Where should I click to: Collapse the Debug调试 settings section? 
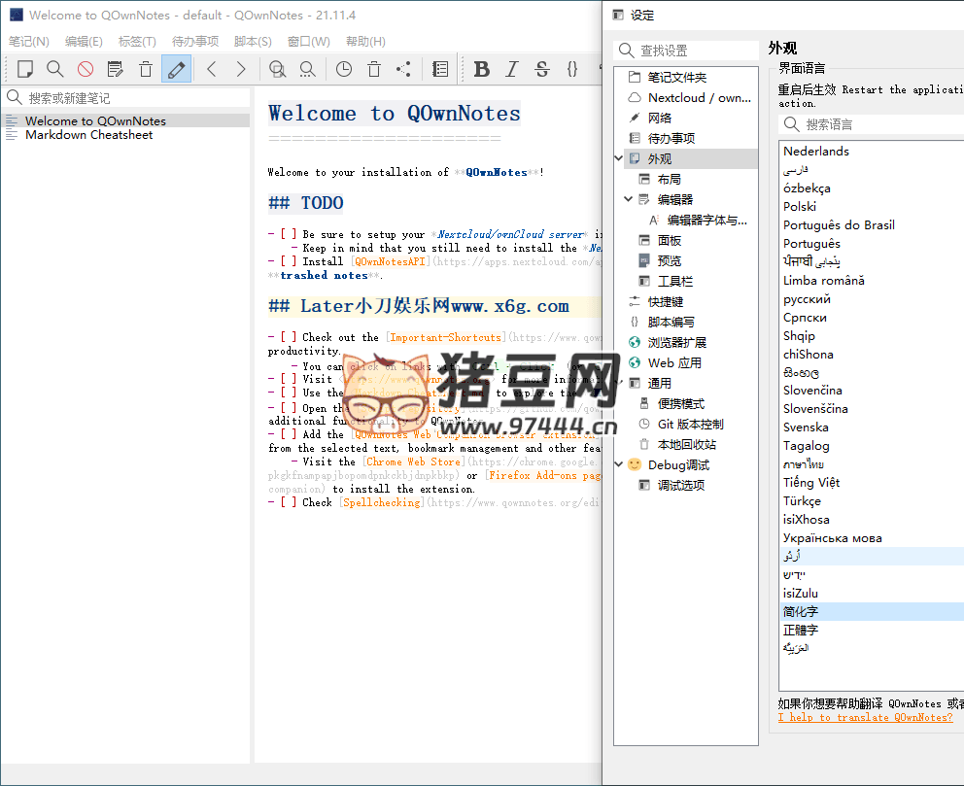tap(618, 464)
